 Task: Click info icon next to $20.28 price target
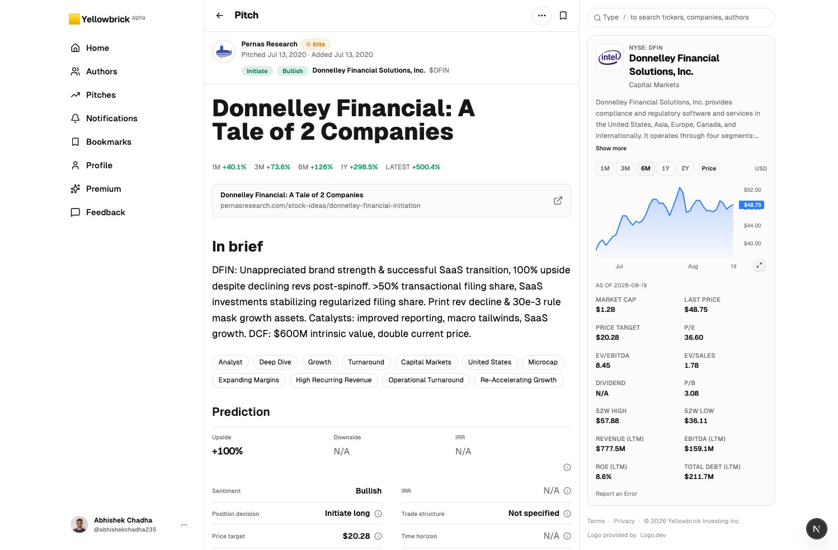click(x=378, y=536)
